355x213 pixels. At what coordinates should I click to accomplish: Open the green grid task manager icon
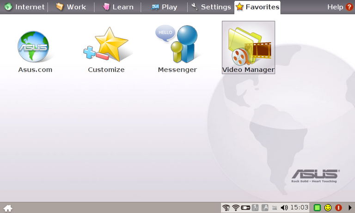click(x=317, y=207)
